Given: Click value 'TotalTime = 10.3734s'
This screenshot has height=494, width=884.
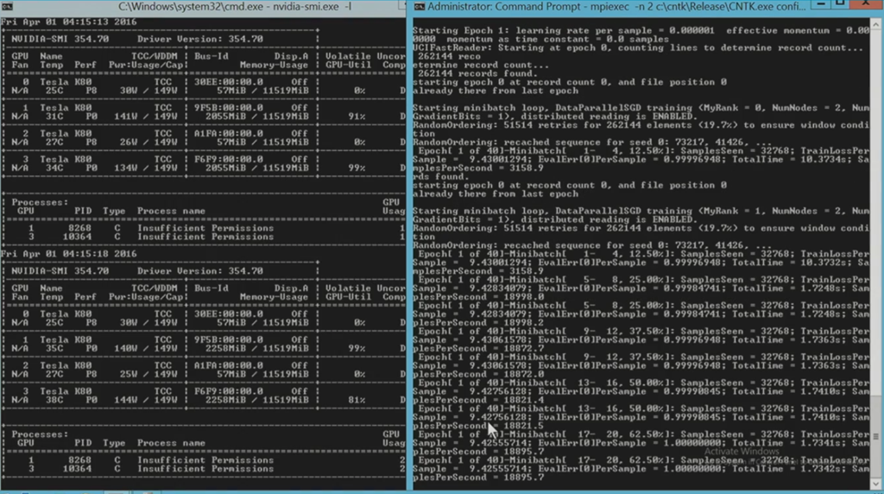Looking at the screenshot, I should [792, 160].
